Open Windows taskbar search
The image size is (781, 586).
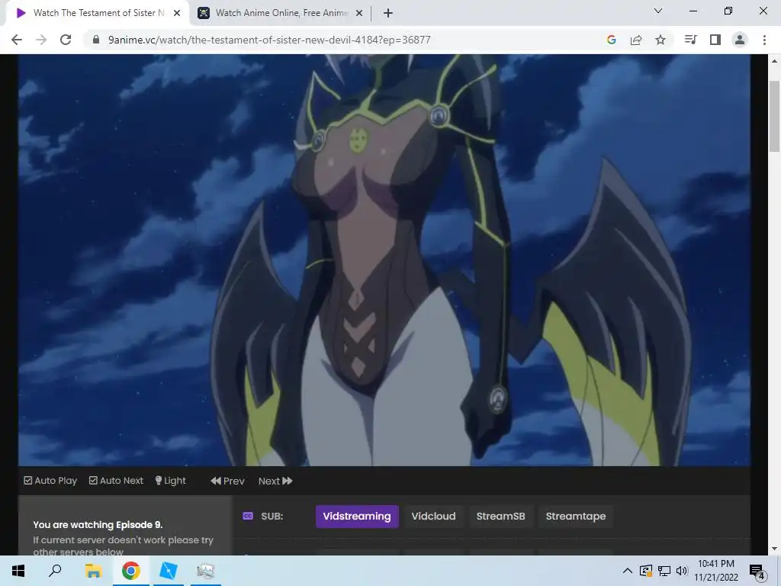tap(55, 571)
